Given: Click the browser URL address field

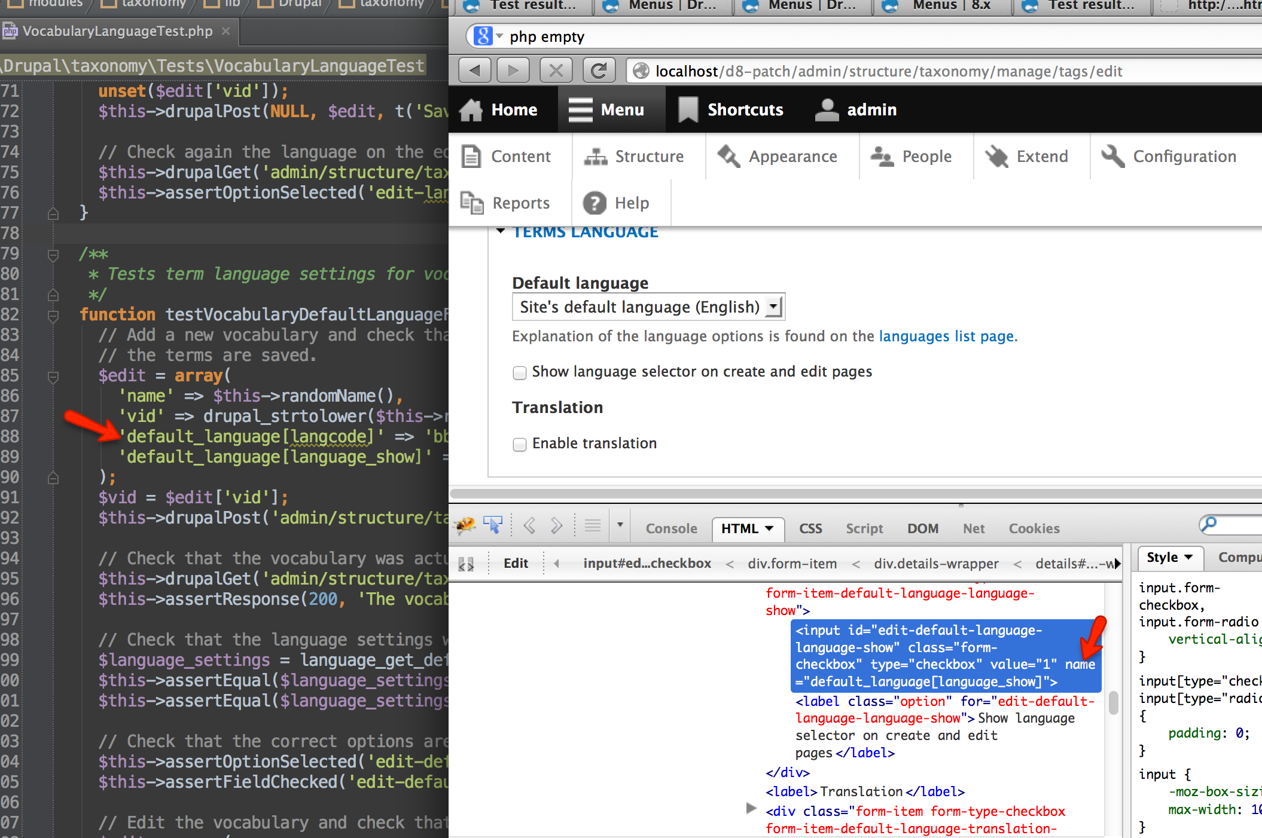Looking at the screenshot, I should coord(945,71).
